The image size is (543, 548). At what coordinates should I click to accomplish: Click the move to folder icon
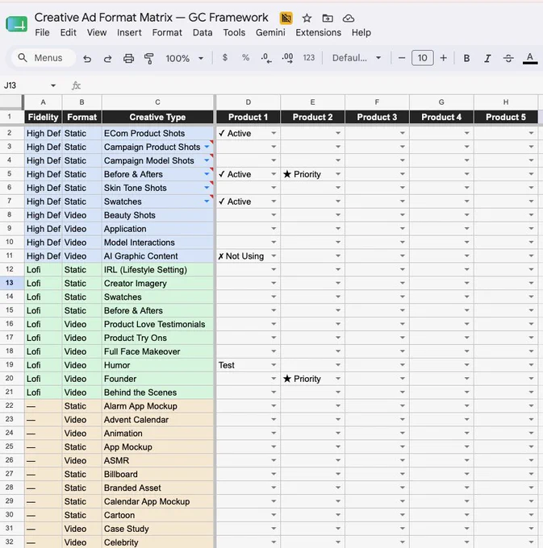coord(328,18)
